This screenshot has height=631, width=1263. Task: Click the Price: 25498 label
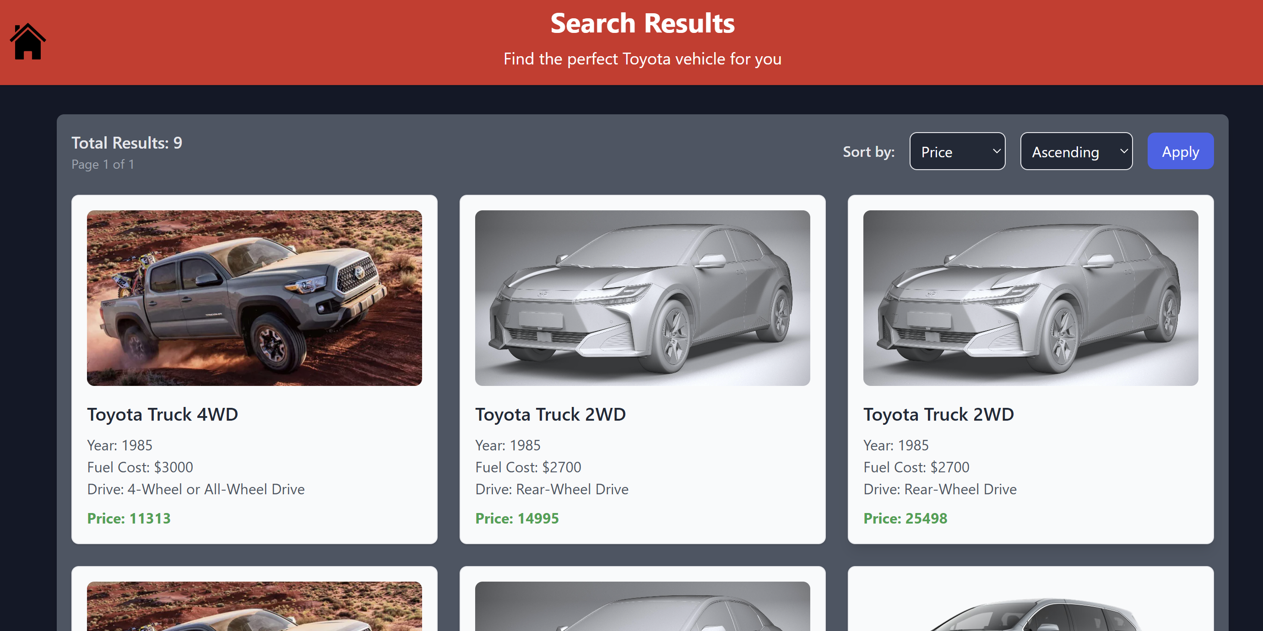905,519
